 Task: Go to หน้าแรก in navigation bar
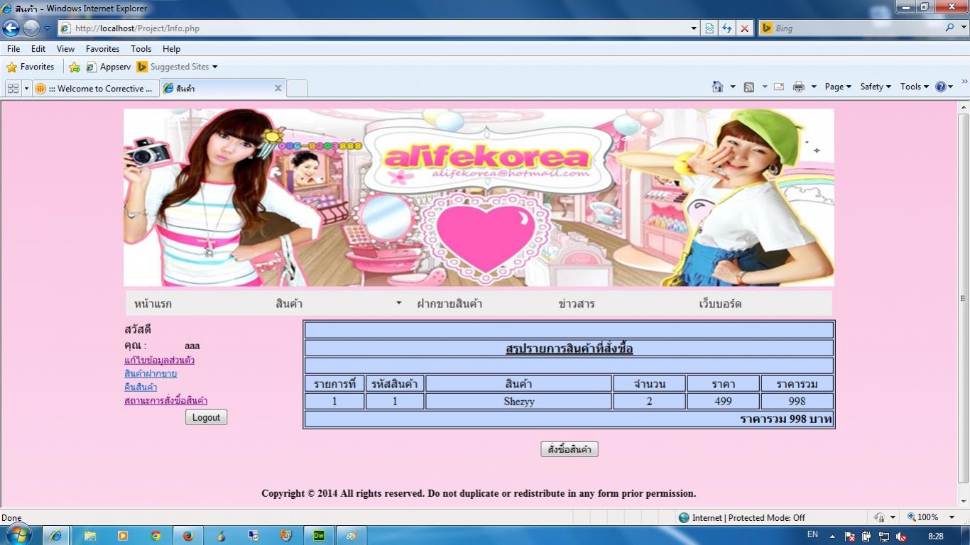click(x=153, y=304)
